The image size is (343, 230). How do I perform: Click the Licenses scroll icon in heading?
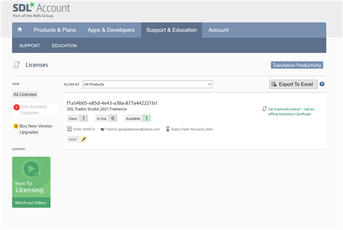coord(17,65)
